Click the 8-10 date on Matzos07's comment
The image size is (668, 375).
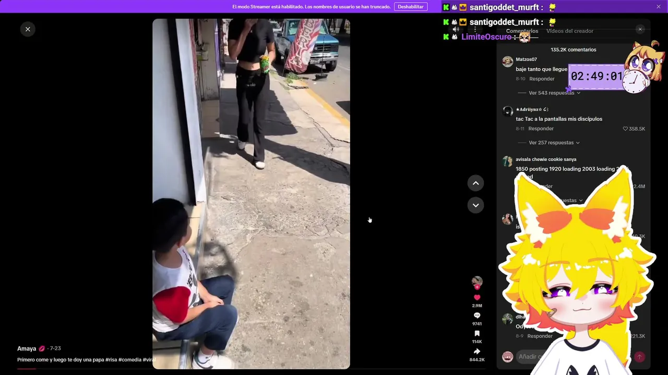click(x=520, y=79)
